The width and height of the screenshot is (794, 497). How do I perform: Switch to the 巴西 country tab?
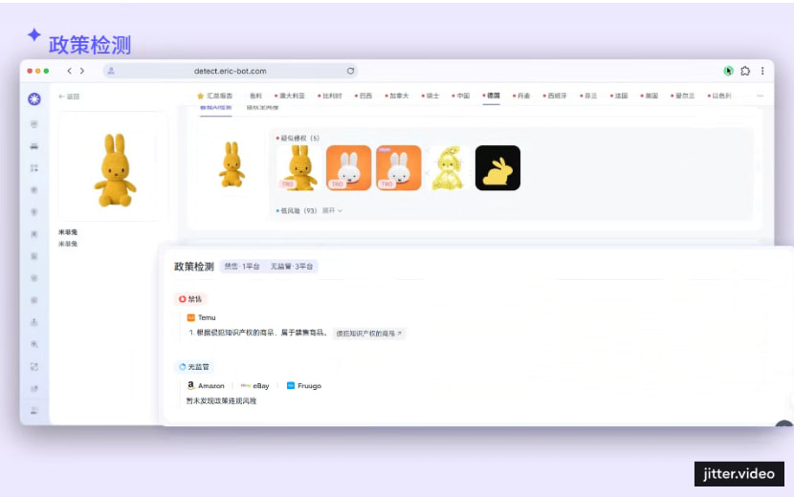tap(364, 96)
